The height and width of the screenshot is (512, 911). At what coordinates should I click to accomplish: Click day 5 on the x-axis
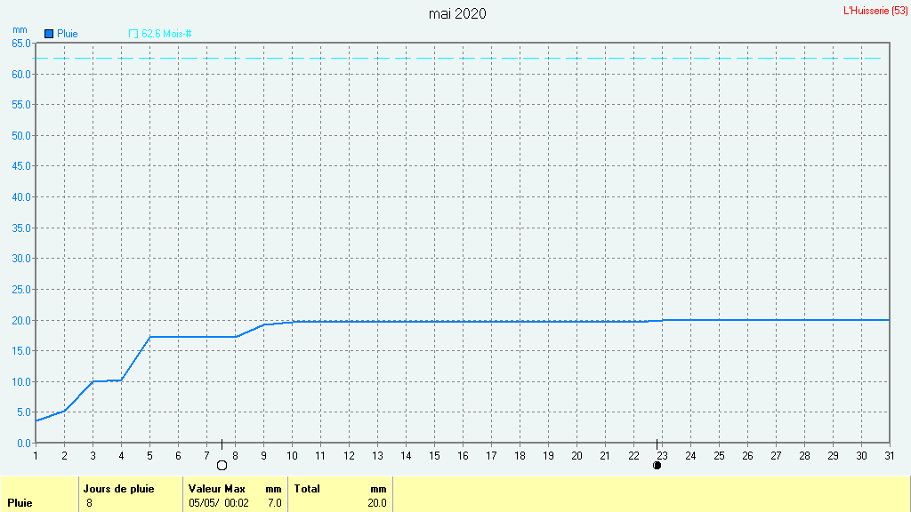click(149, 456)
